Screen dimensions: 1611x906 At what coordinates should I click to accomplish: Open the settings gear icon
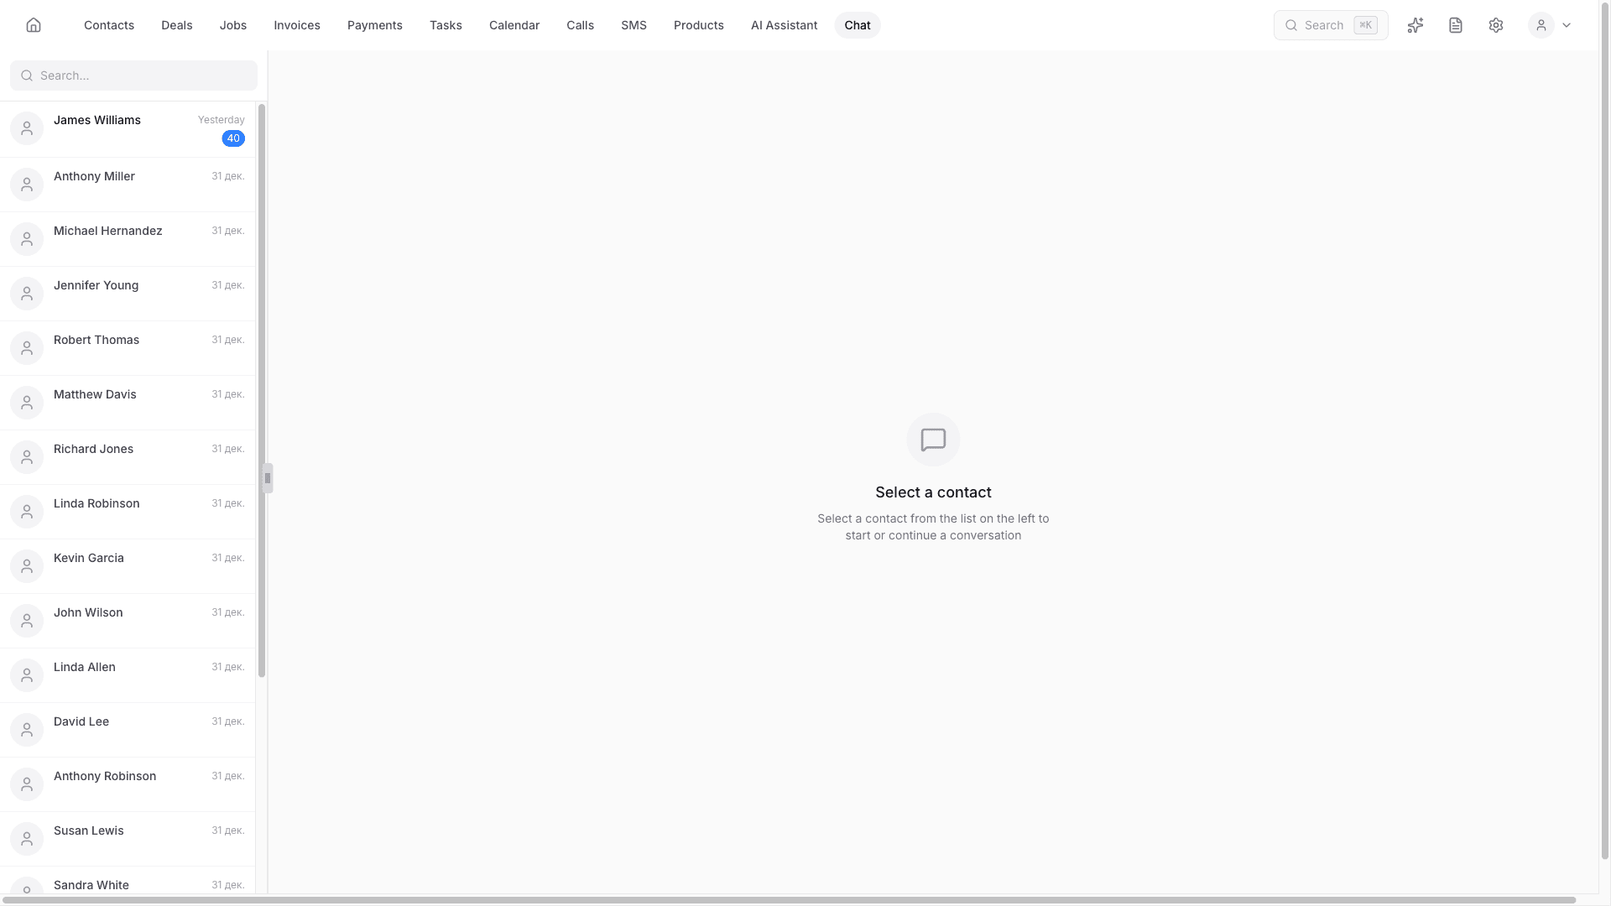[1496, 25]
